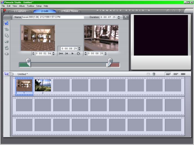Click the mark-in lobby preview frame

[38, 38]
